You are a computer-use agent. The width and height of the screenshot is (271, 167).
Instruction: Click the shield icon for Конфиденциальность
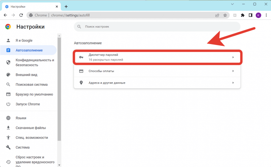pos(8,62)
